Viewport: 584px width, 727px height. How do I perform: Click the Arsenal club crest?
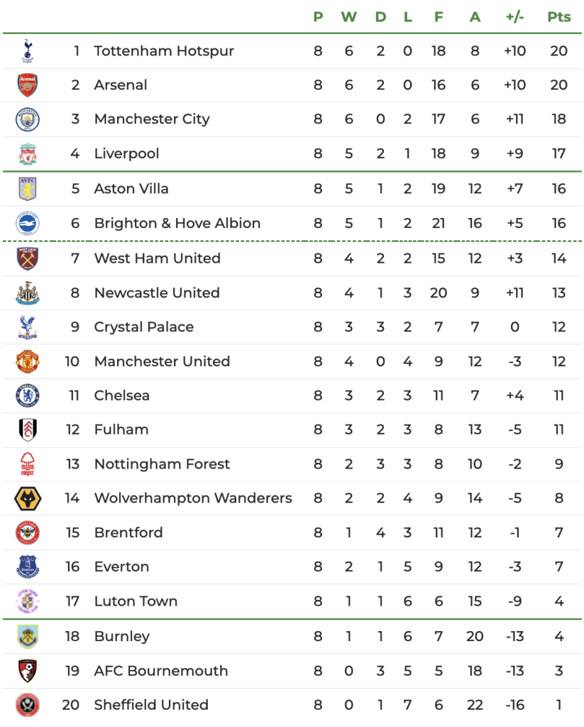coord(28,85)
